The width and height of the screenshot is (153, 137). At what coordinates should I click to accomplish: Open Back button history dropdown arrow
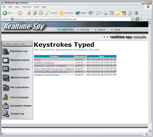point(14,13)
